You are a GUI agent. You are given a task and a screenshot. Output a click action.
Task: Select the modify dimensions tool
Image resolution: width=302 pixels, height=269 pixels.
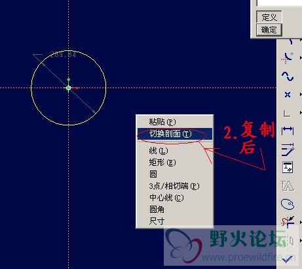pos(288,150)
